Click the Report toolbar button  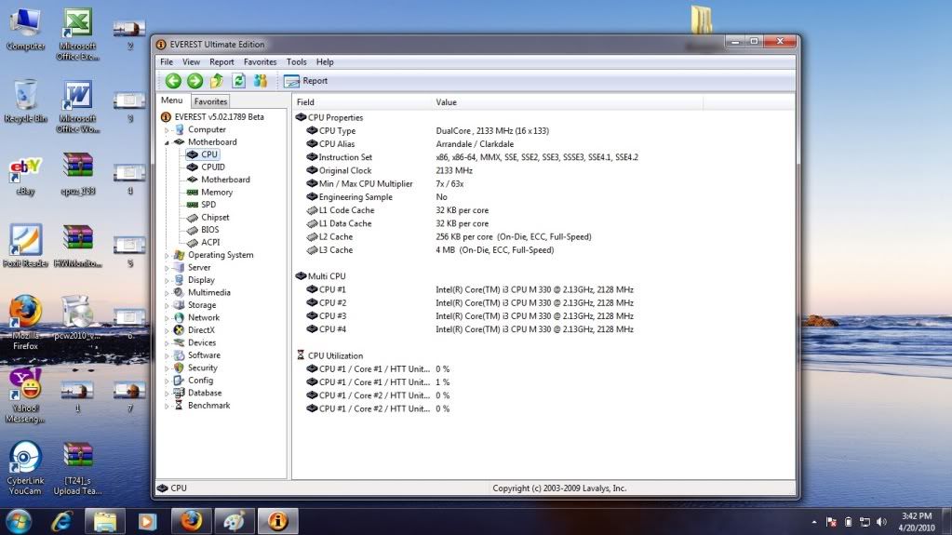click(305, 81)
